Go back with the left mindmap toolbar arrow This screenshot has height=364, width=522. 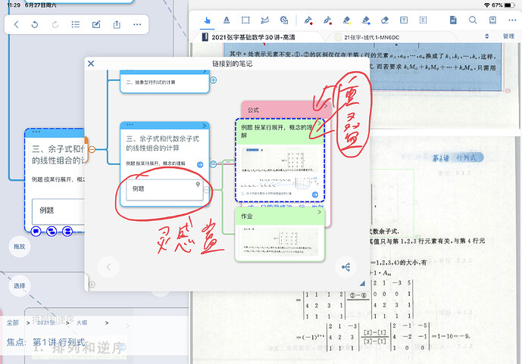click(17, 24)
